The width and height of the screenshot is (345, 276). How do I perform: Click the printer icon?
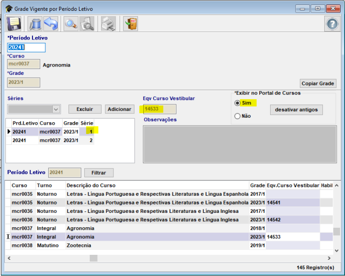(108, 24)
